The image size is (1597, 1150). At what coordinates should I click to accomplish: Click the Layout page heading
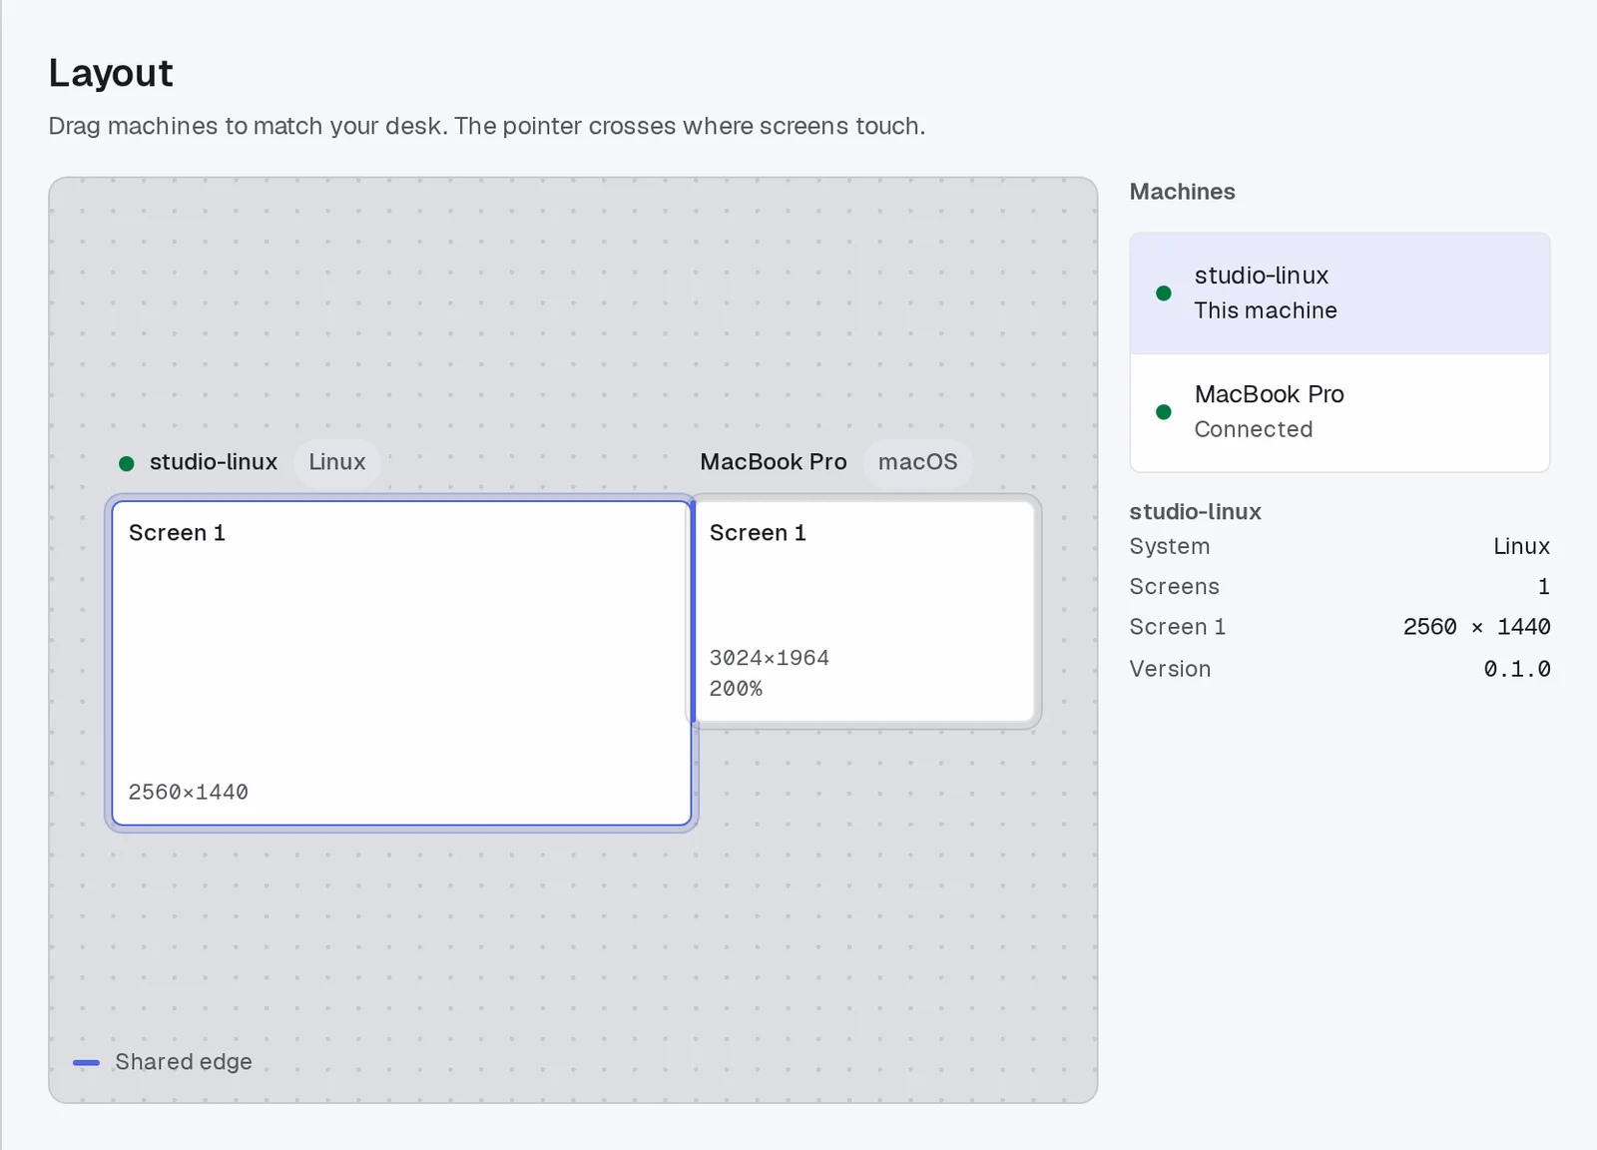click(111, 74)
